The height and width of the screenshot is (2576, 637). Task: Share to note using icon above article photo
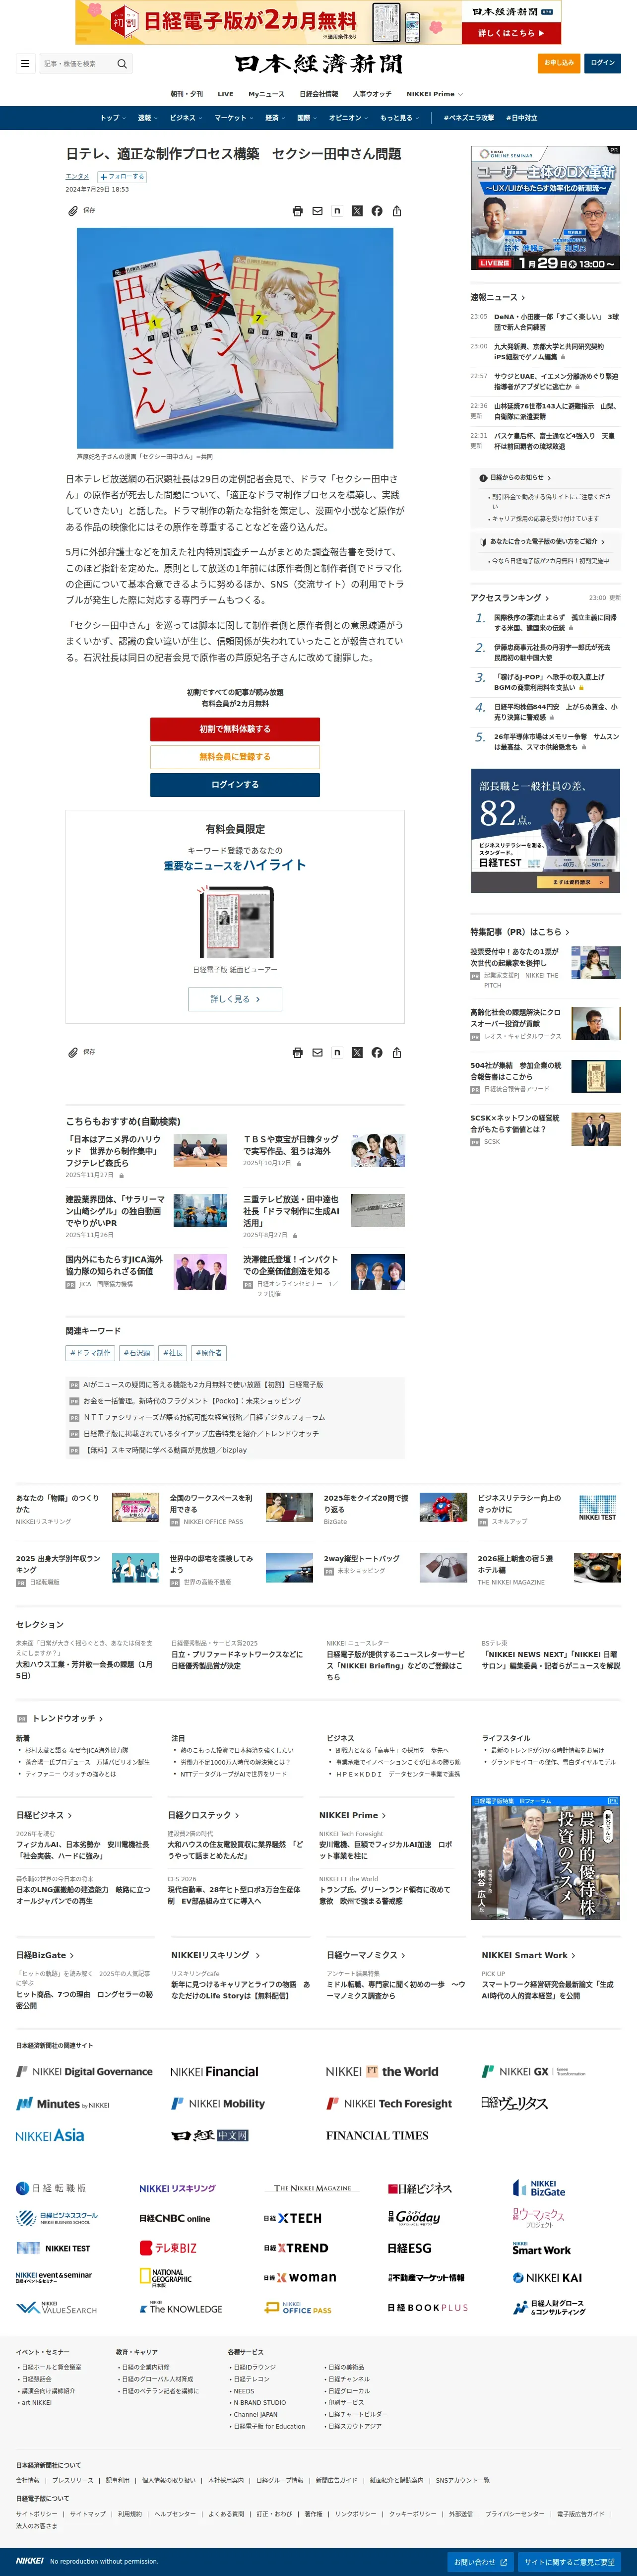coord(337,211)
